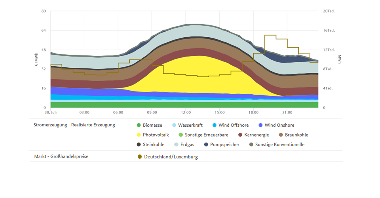
Task: Click the 16 value on left axis
Action: tap(44, 88)
